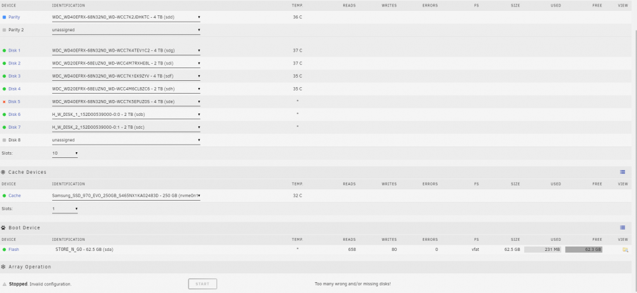
Task: Open the Disk 6 link
Action: click(14, 115)
